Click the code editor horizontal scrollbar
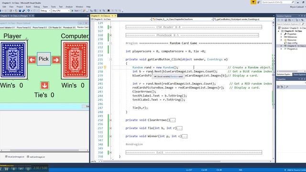306x172 pixels. click(x=162, y=161)
